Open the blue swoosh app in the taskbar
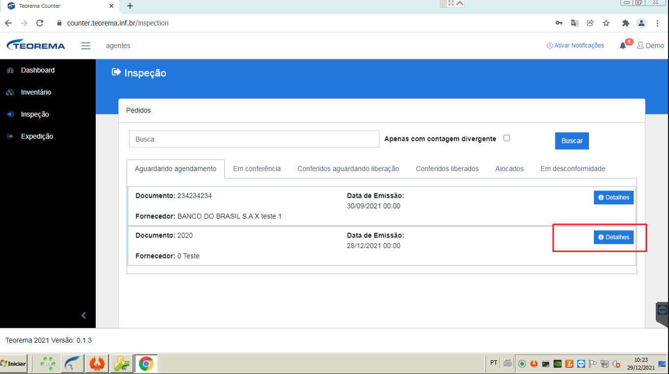The width and height of the screenshot is (669, 374). coord(74,364)
